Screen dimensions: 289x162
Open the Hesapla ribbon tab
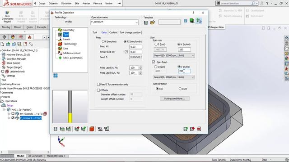pyautogui.click(x=42, y=27)
